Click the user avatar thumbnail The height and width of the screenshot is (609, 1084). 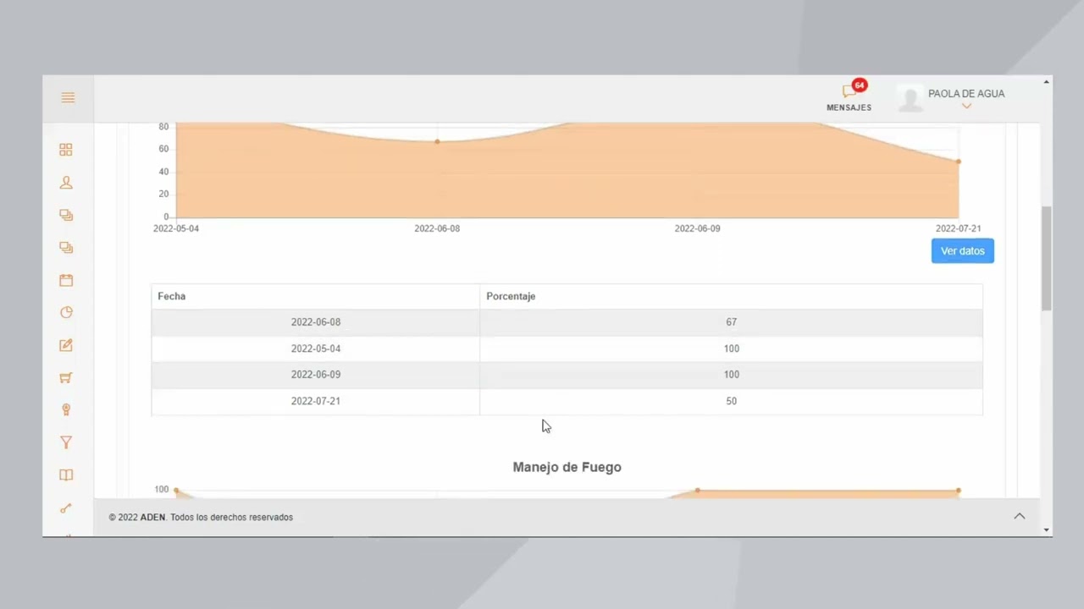tap(910, 98)
